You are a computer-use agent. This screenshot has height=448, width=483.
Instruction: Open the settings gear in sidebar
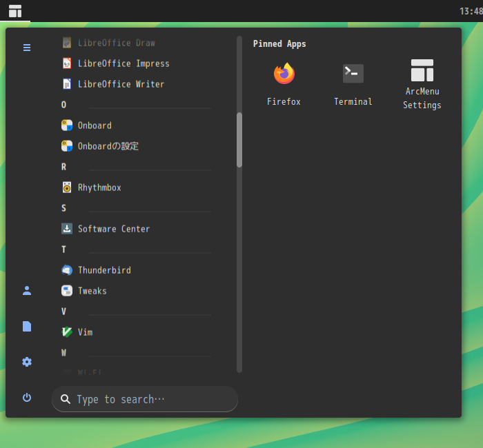(27, 362)
